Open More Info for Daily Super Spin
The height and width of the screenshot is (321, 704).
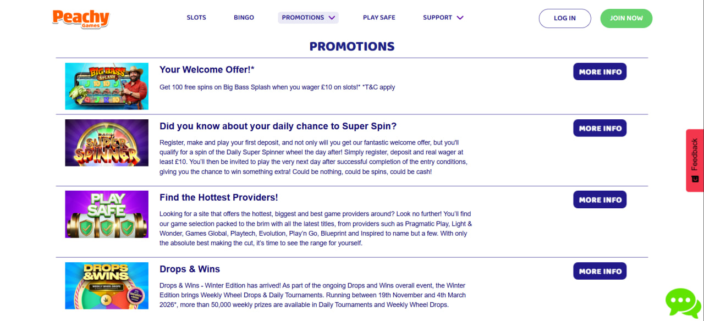click(x=599, y=128)
